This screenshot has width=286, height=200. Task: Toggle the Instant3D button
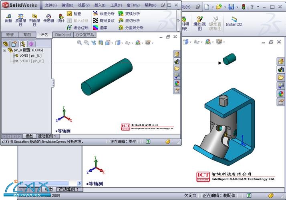click(x=234, y=22)
